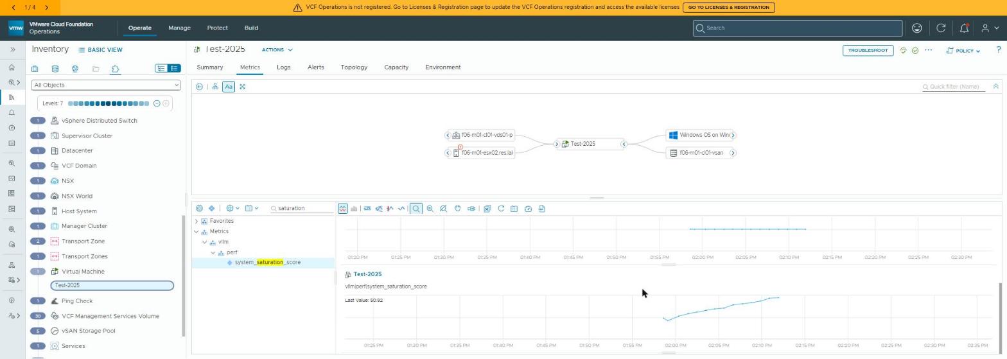Open the Protect menu

point(217,28)
